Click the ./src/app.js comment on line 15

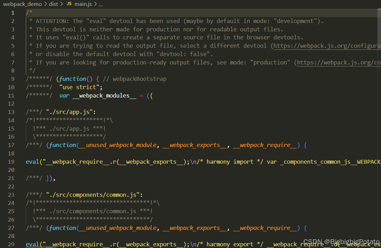69,129
